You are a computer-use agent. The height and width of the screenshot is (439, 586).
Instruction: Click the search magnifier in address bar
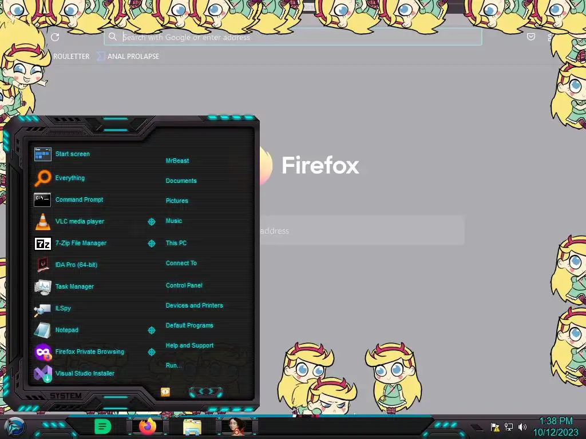pyautogui.click(x=113, y=37)
